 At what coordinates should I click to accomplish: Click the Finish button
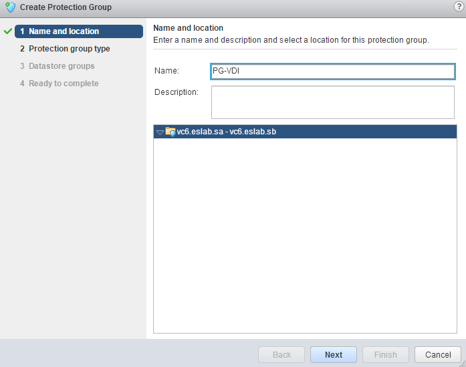[385, 354]
